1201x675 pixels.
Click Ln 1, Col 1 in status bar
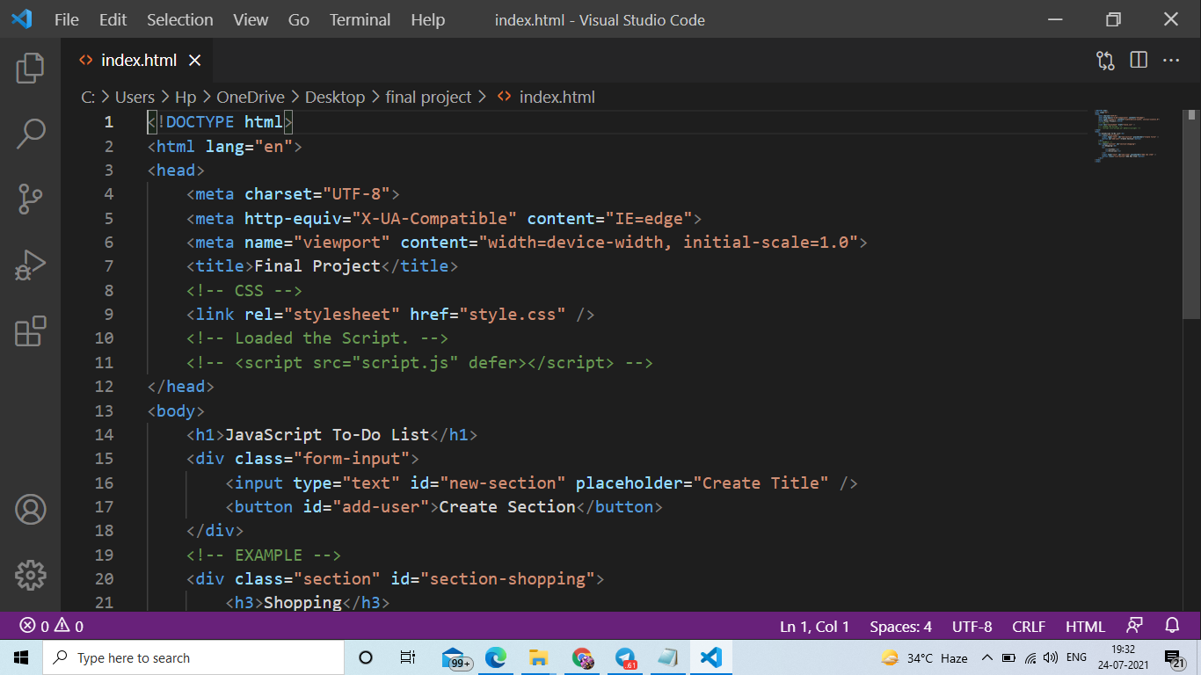click(x=815, y=627)
